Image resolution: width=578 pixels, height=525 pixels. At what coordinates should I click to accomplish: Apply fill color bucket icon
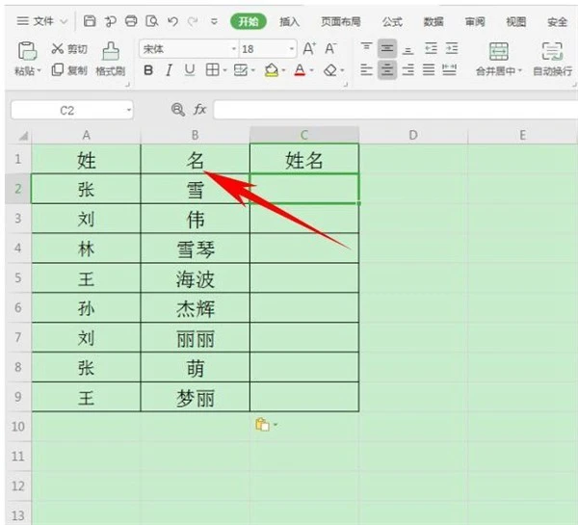272,69
